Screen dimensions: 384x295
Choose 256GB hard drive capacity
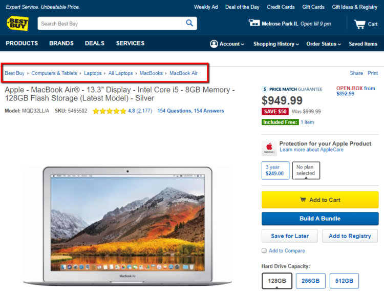pos(311,281)
